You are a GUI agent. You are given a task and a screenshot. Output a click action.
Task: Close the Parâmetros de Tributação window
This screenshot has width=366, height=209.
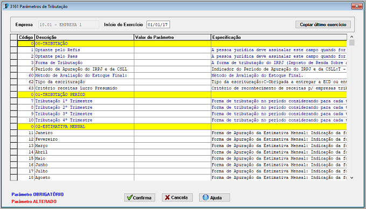click(x=357, y=6)
